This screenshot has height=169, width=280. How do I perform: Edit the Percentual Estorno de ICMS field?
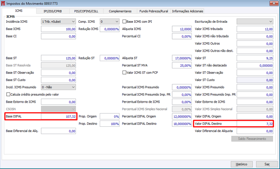pyautogui.click(x=182, y=102)
